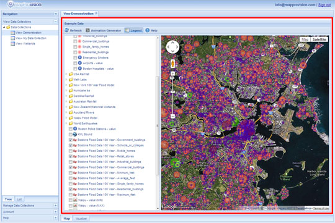Click the Boston Hospitals - value marker icon
Viewport: 335px width, 223px height.
coord(79,69)
